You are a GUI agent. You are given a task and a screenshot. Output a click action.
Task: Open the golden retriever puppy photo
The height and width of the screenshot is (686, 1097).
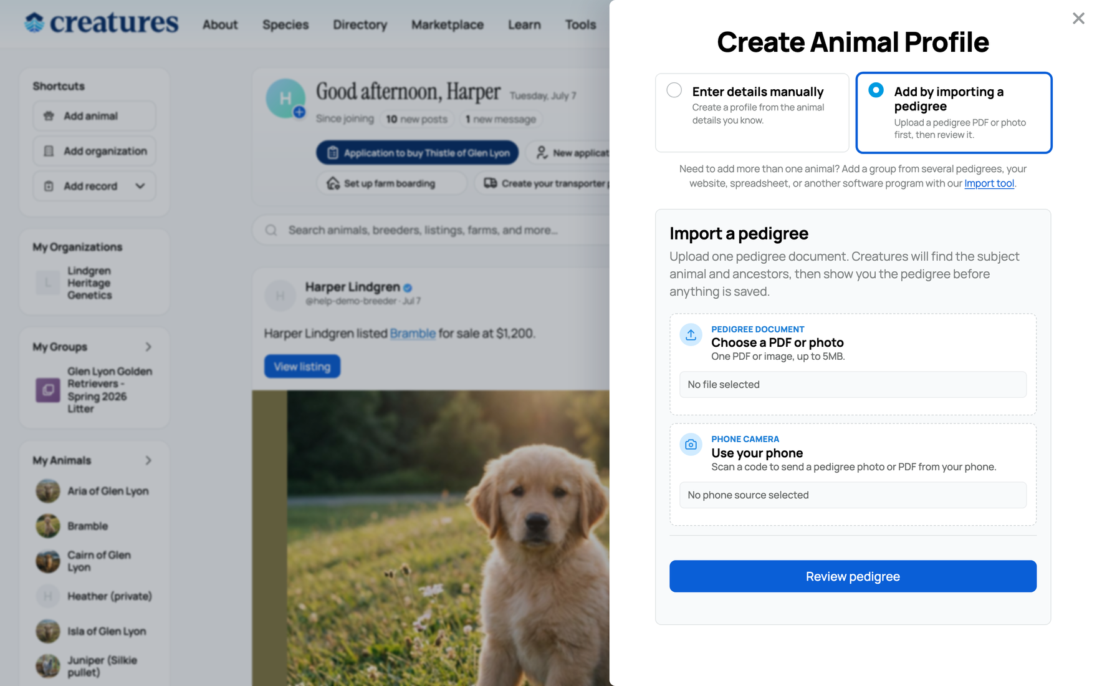(x=431, y=538)
